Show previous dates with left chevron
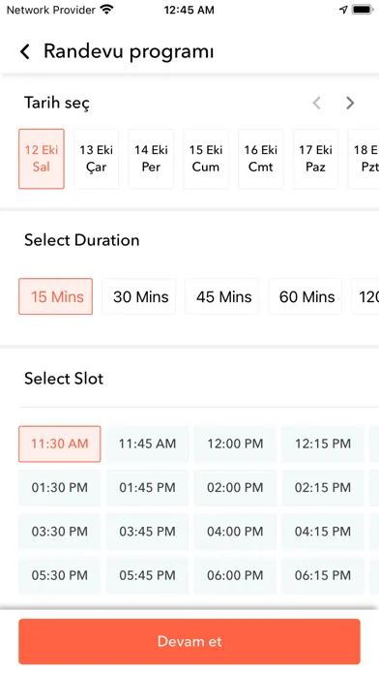Image resolution: width=379 pixels, height=674 pixels. pyautogui.click(x=317, y=104)
